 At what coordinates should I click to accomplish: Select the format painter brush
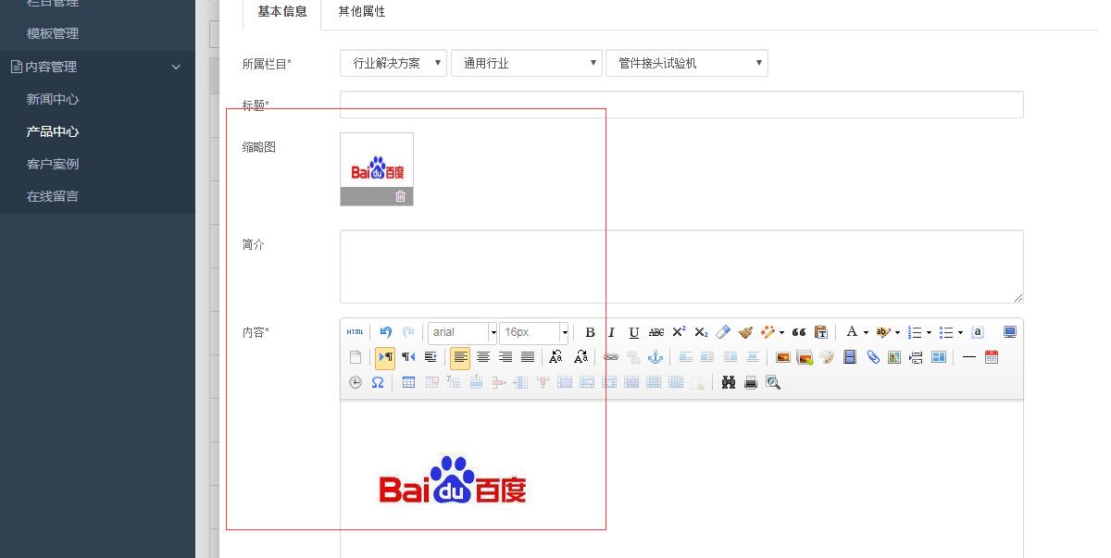click(x=745, y=332)
